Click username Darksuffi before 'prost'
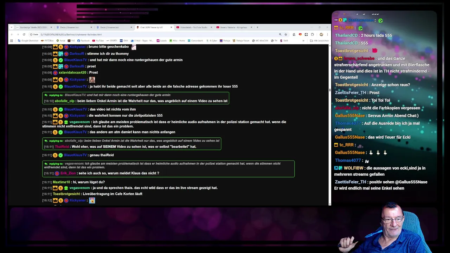 click(x=77, y=66)
